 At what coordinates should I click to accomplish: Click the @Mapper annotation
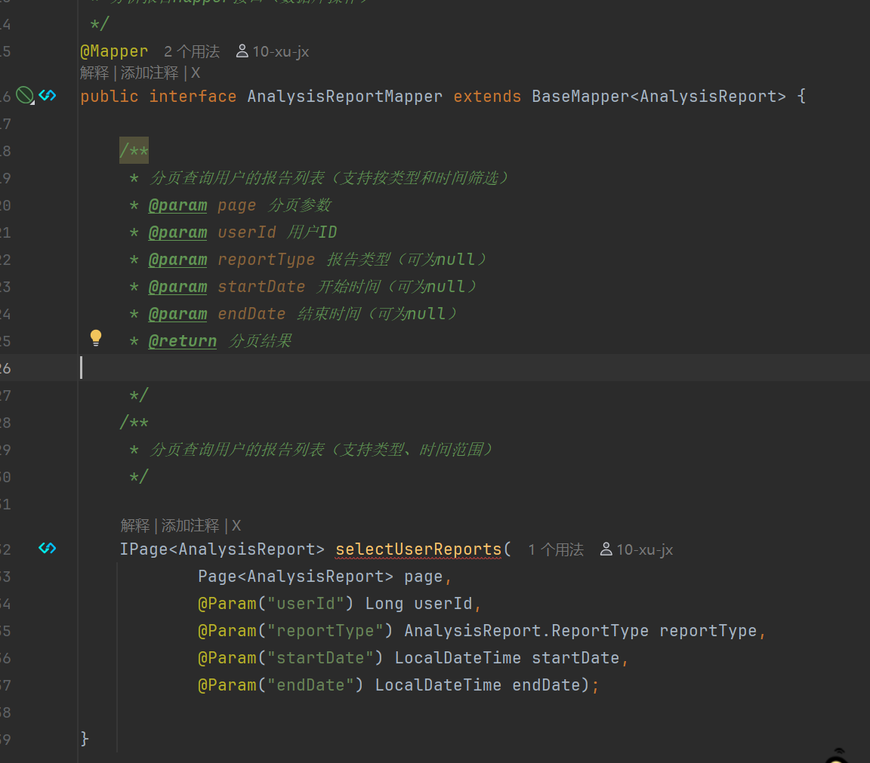click(114, 51)
